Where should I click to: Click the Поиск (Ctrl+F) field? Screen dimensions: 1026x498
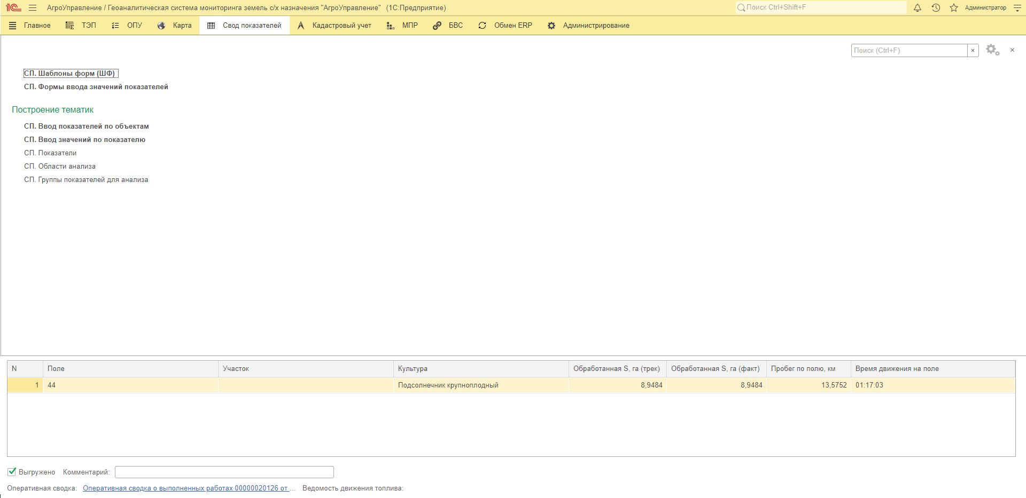(909, 50)
